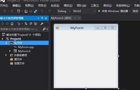
Task: Click the form's right-edge resize handle
Action: (x=119, y=56)
